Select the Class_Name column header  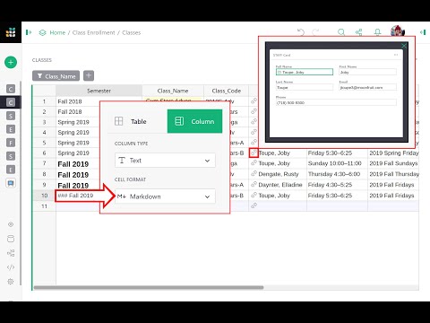(173, 91)
